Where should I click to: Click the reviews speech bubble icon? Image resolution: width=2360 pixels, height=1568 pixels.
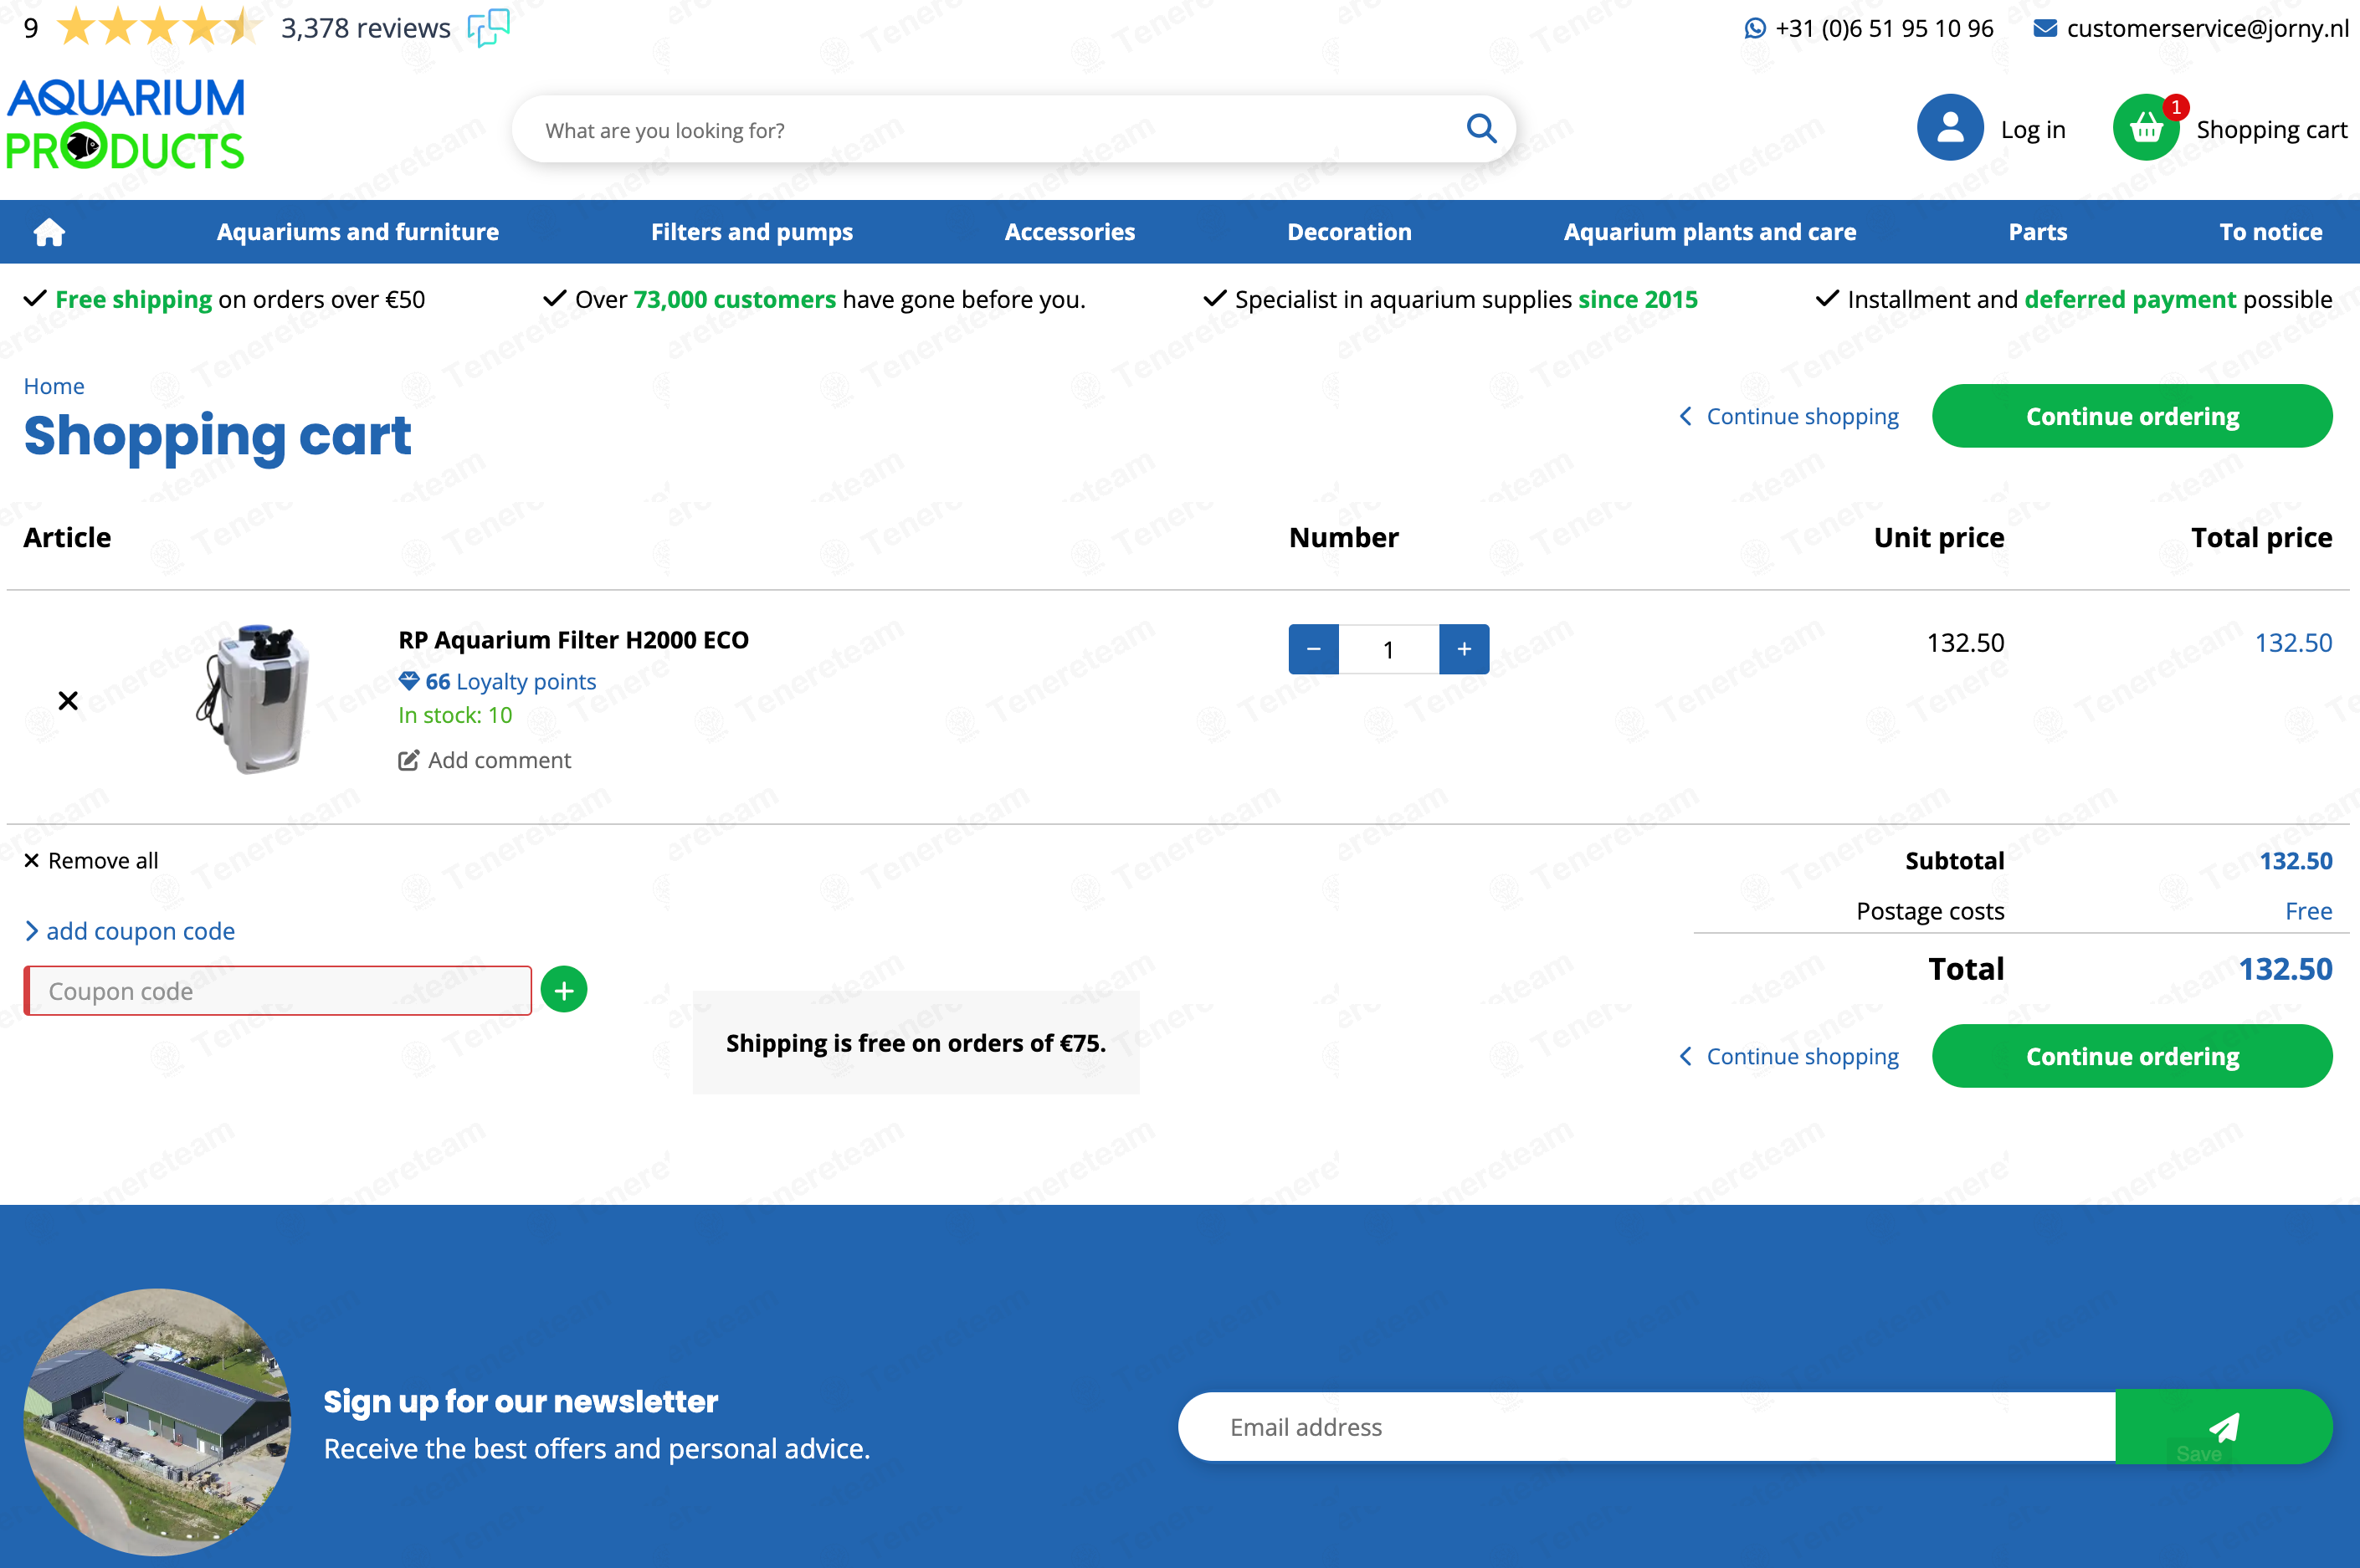point(489,28)
